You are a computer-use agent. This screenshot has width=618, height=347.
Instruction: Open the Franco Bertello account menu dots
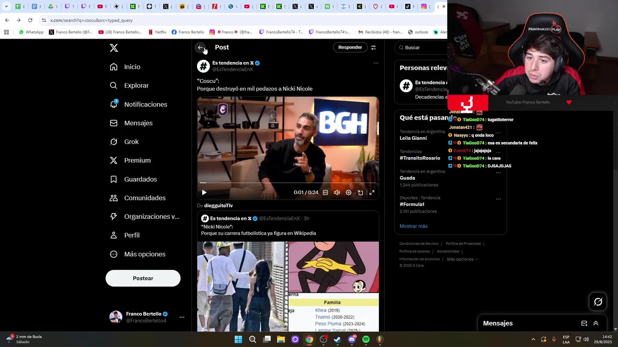[182, 317]
